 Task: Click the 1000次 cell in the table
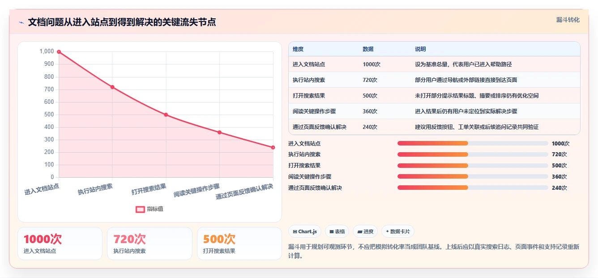pos(372,64)
